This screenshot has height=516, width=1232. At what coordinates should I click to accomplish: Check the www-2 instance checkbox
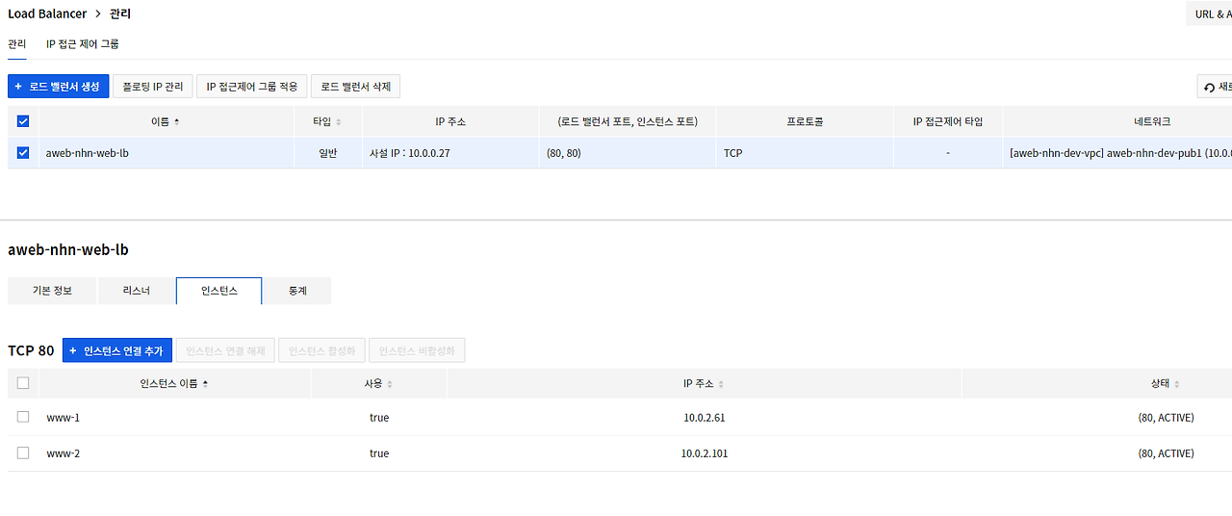pos(23,452)
